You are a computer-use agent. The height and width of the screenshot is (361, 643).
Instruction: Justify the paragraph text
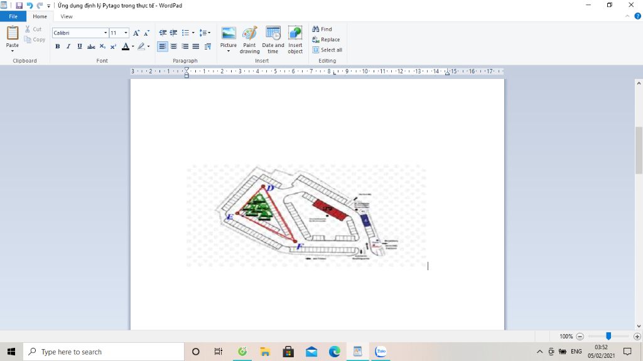point(196,46)
